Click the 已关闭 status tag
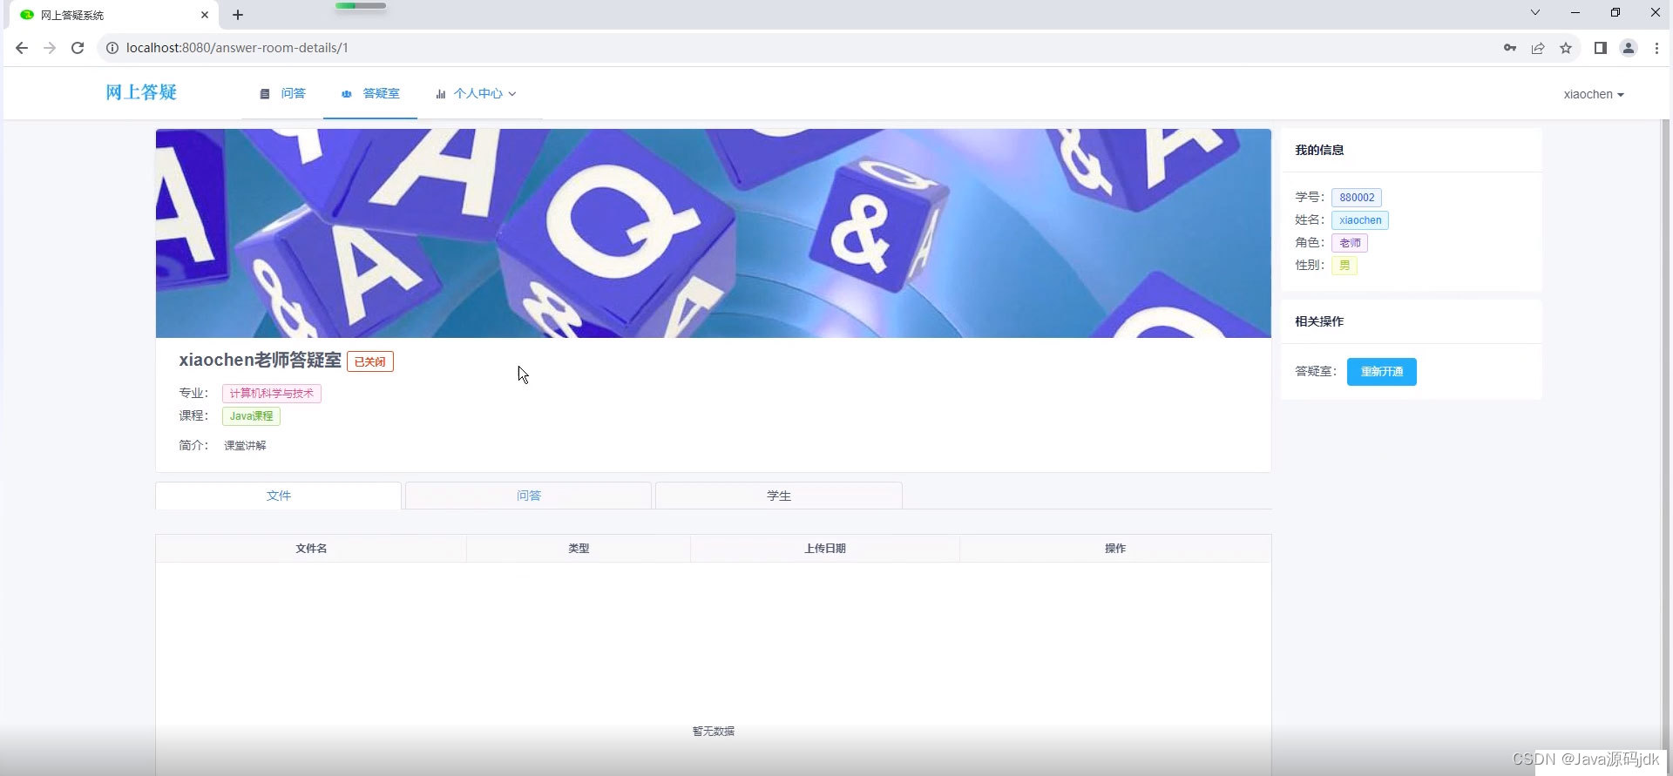The image size is (1673, 776). pyautogui.click(x=370, y=361)
